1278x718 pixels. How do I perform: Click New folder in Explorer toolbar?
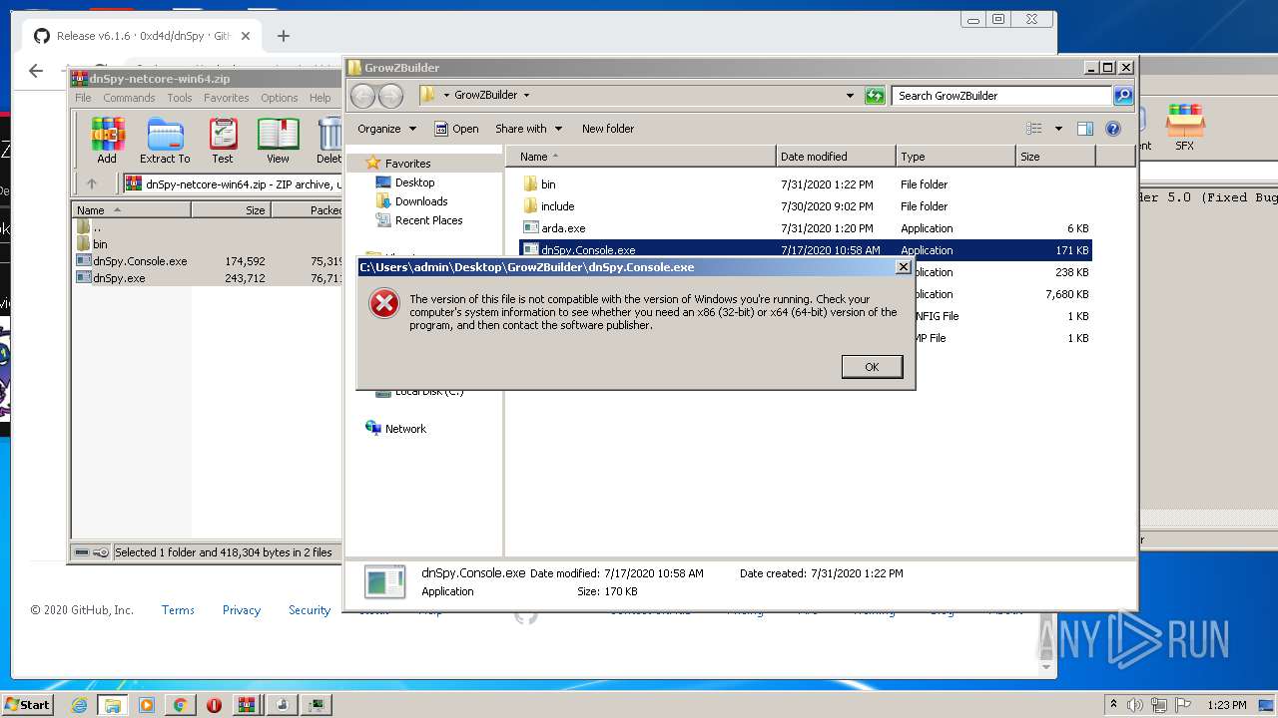point(608,129)
